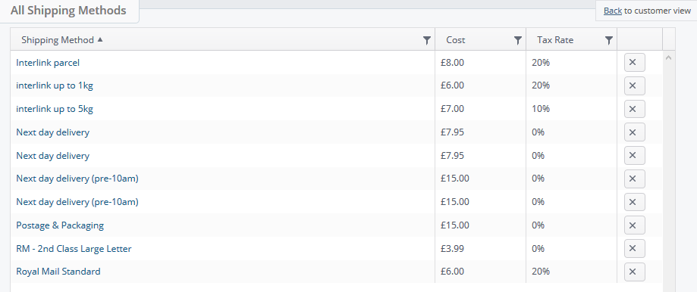Viewport: 697px width, 292px height.
Task: Sort by the Shipping Method column header
Action: 58,40
